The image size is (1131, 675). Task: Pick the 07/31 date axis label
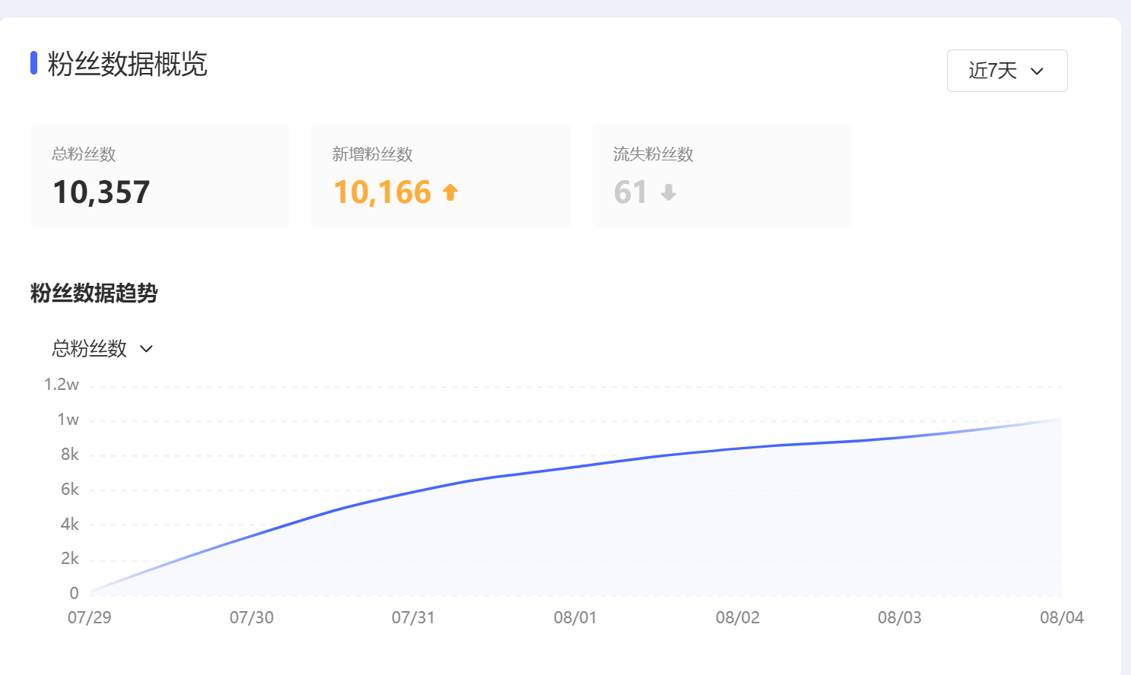point(413,617)
